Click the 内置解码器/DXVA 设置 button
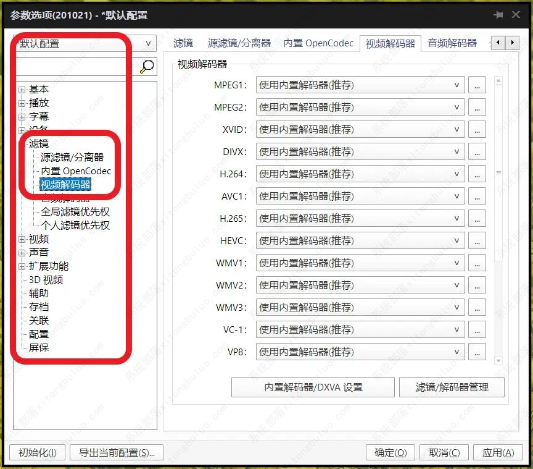Image resolution: width=533 pixels, height=469 pixels. click(313, 387)
